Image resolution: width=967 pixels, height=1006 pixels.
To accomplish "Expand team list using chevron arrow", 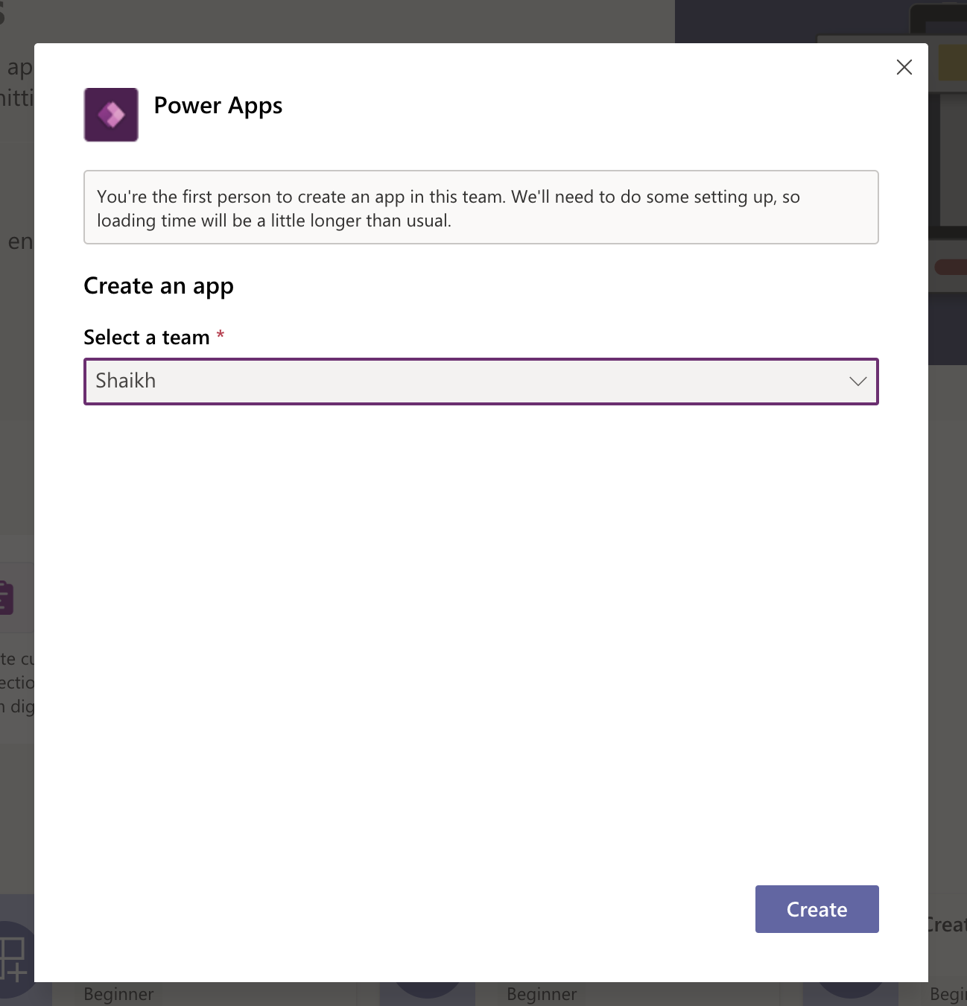I will [858, 382].
